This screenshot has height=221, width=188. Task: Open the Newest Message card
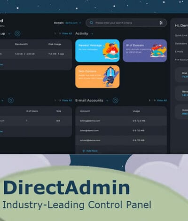pos(97,51)
